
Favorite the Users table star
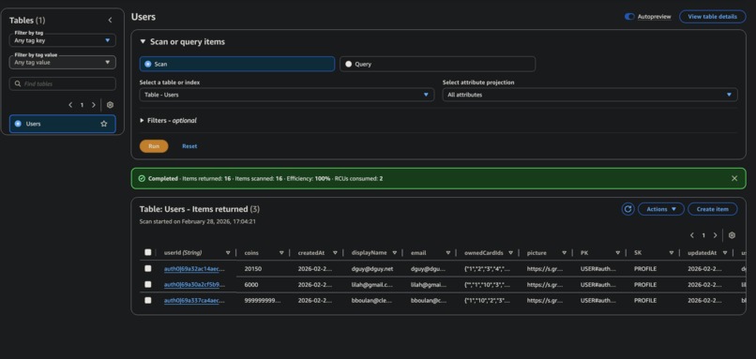point(104,124)
